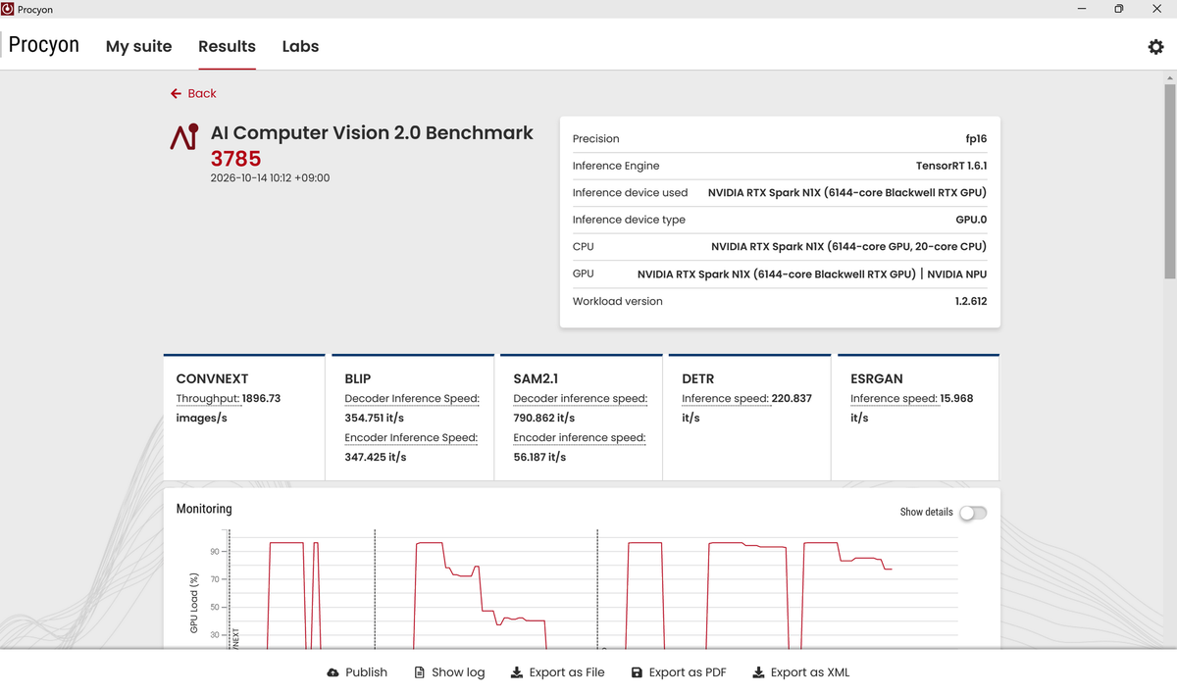Viewport: 1177px width, 694px height.
Task: Click the Export as PDF save icon
Action: coord(637,672)
